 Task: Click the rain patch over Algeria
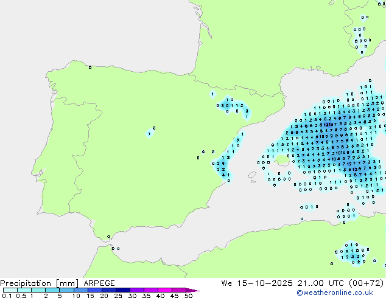click(353, 254)
